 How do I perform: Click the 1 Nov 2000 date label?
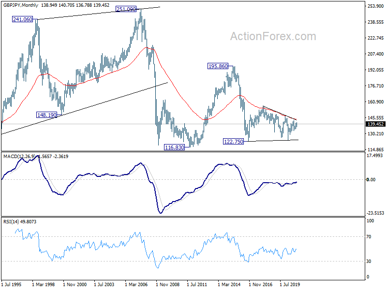[x=75, y=285]
